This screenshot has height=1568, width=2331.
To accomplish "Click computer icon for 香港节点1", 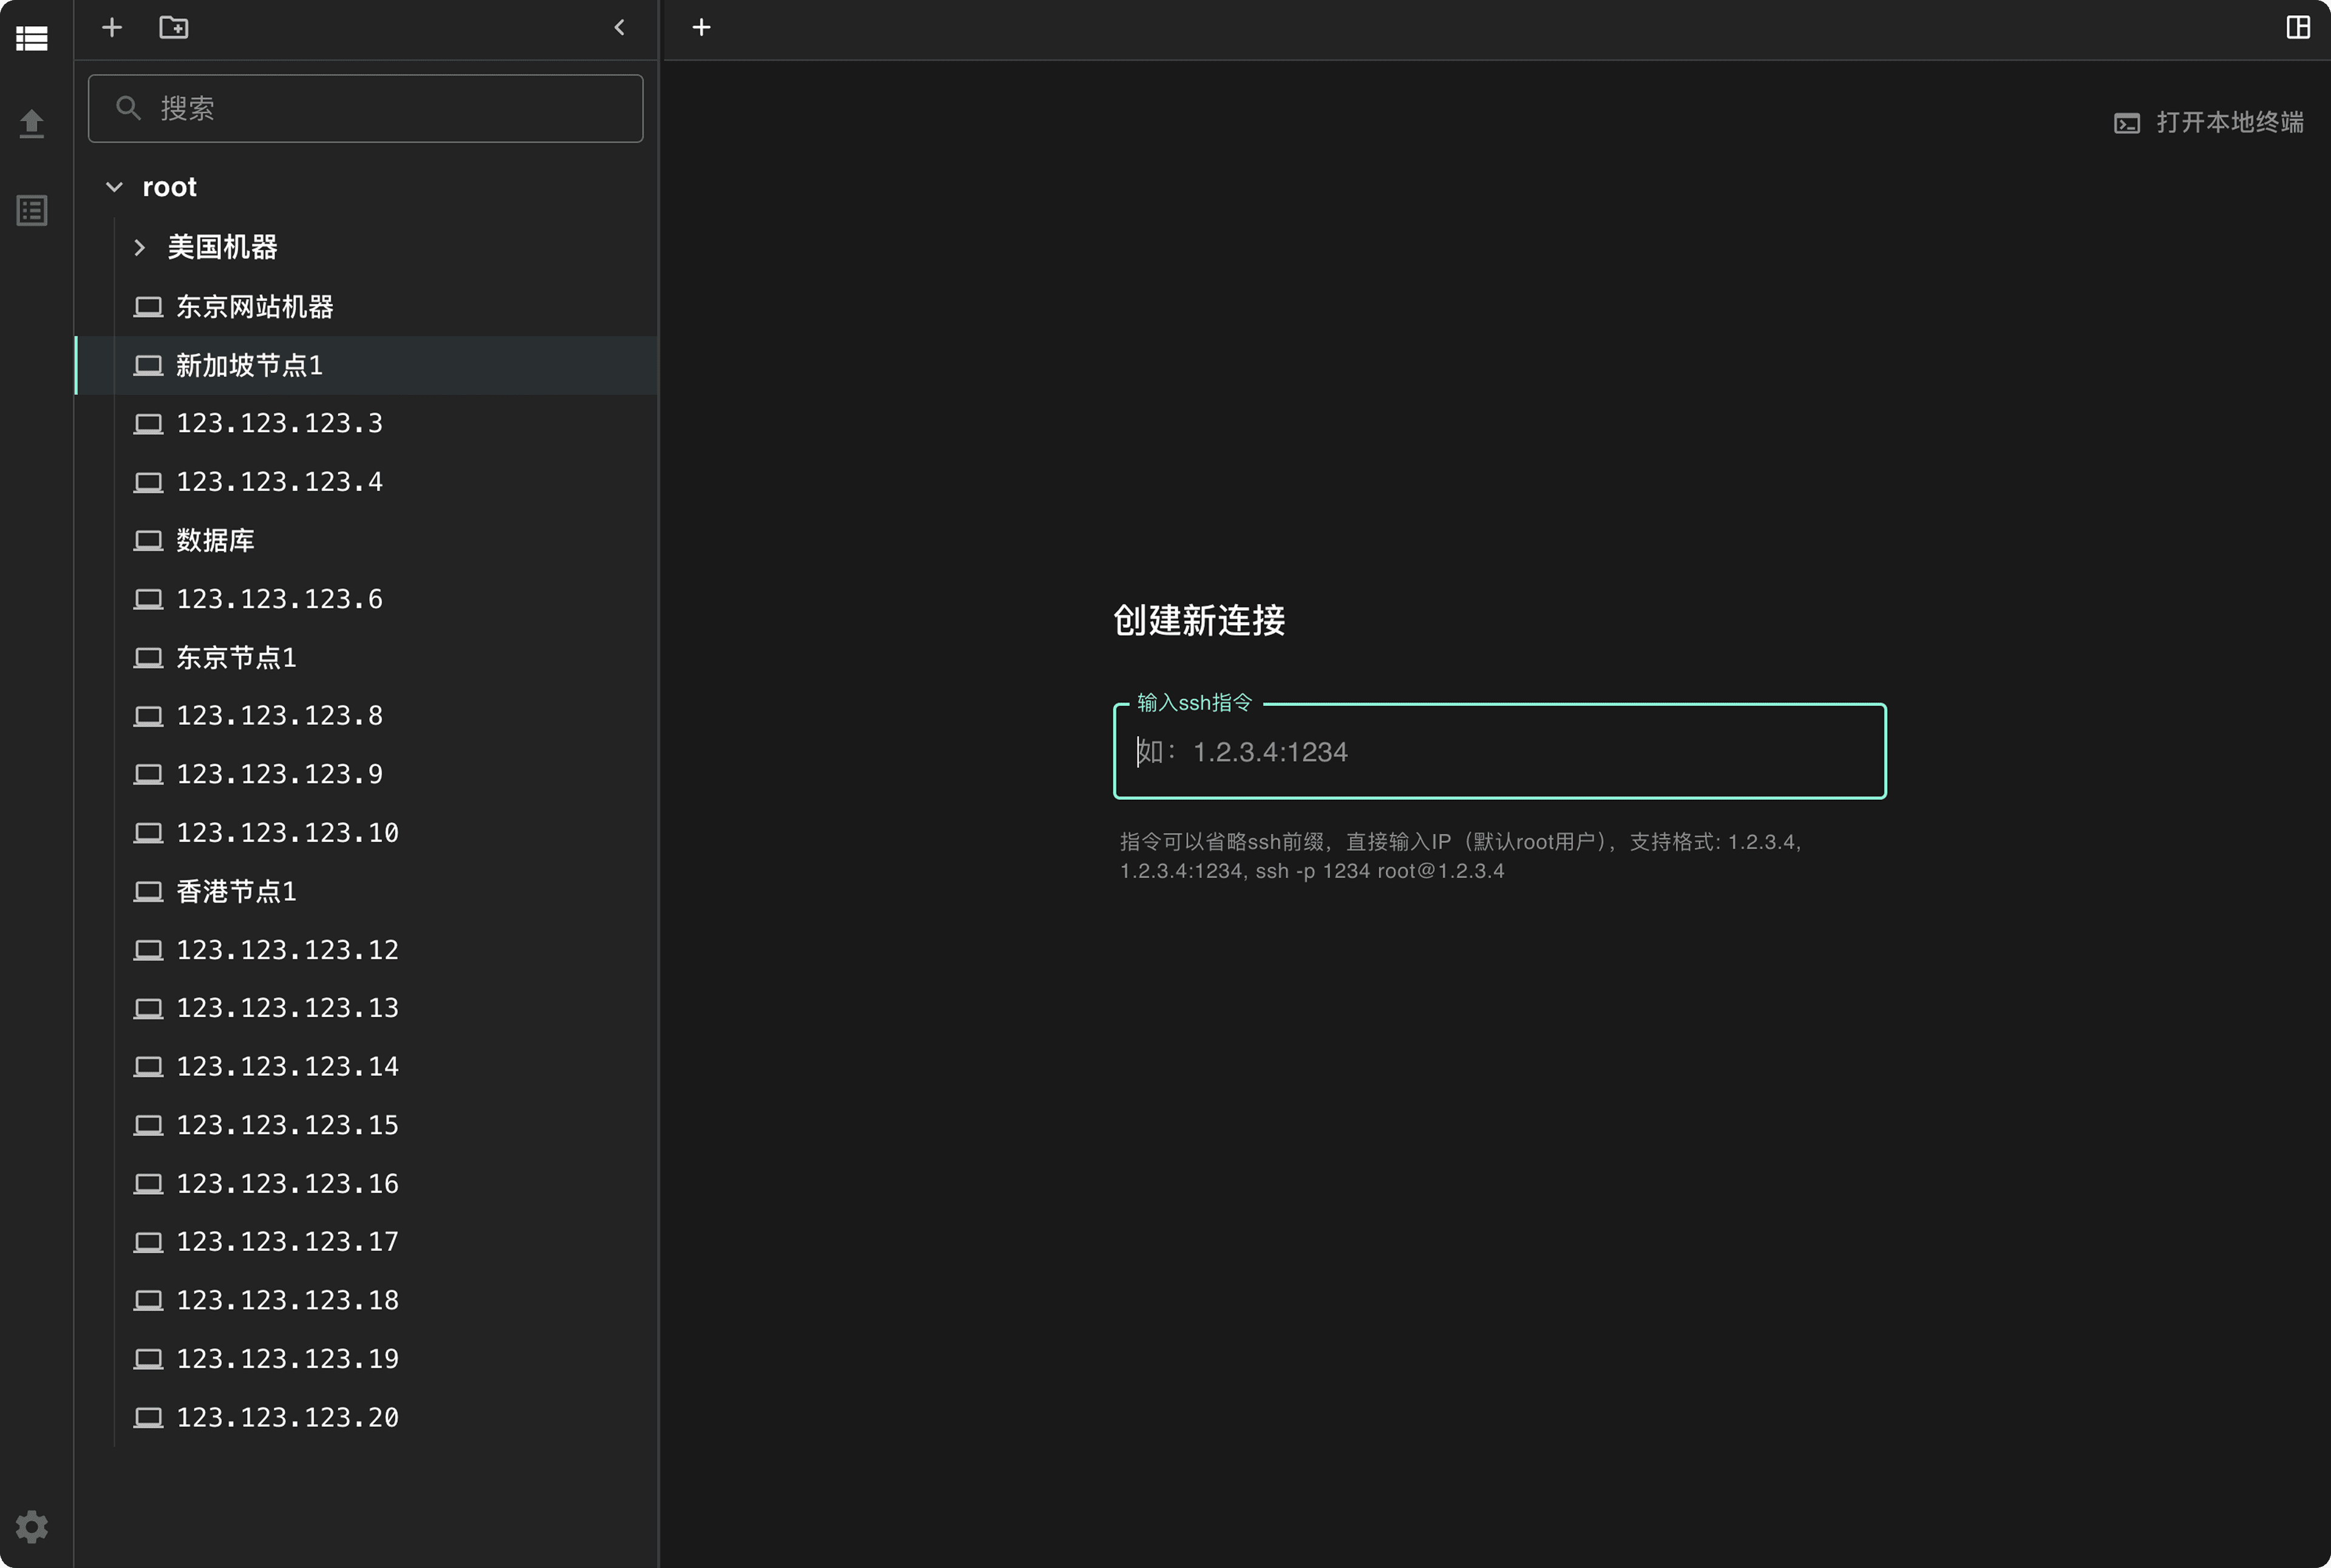I will (x=148, y=892).
